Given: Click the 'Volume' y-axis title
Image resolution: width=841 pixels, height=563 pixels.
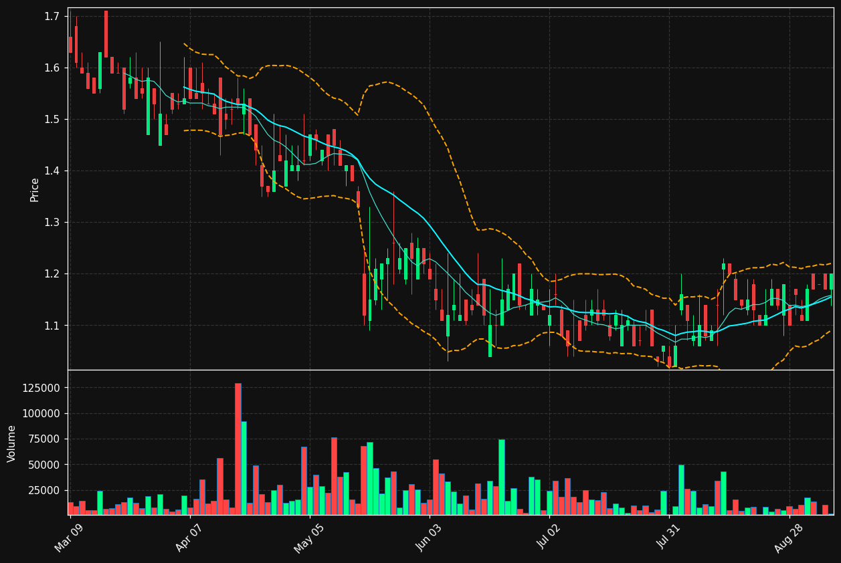Looking at the screenshot, I should click(x=11, y=443).
